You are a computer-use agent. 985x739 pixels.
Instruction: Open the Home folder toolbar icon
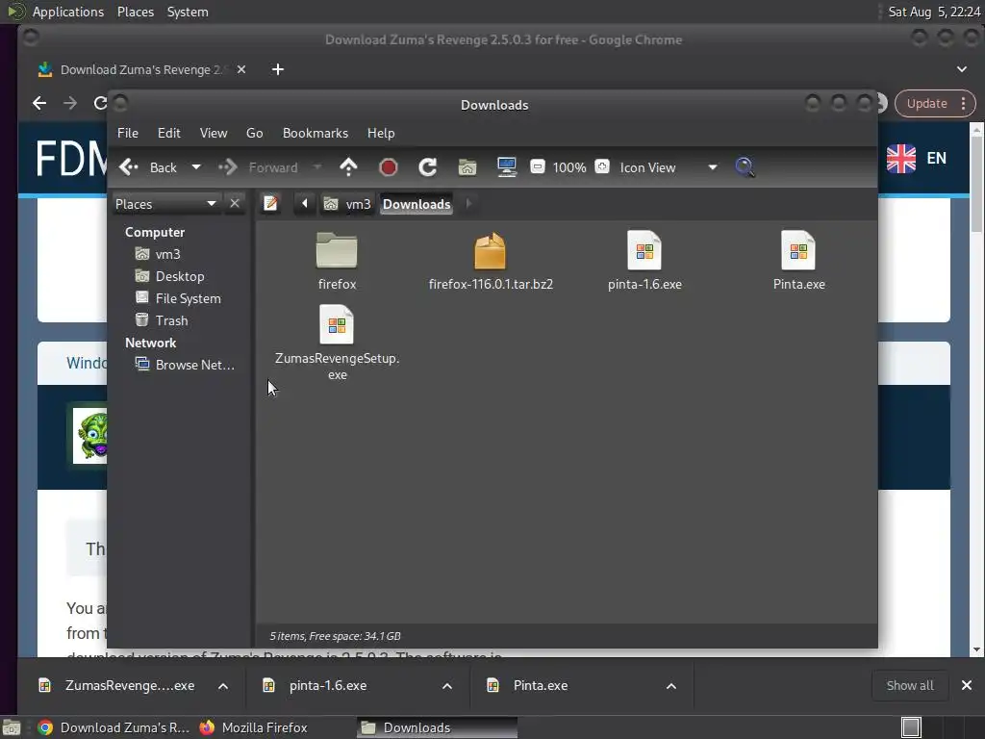coord(467,167)
